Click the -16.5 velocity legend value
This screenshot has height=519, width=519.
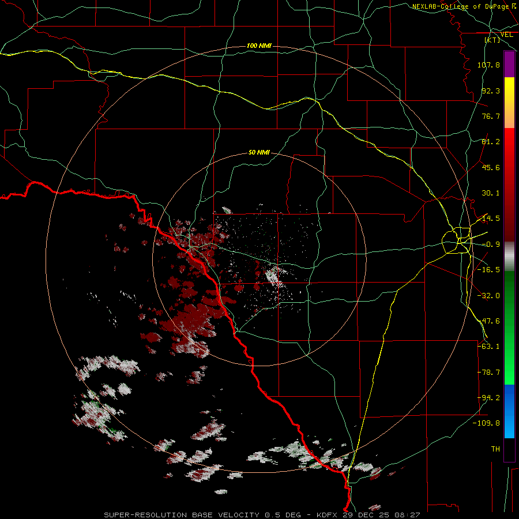pos(488,270)
